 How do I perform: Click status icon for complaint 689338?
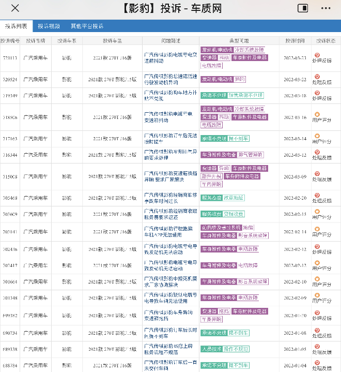point(317,346)
